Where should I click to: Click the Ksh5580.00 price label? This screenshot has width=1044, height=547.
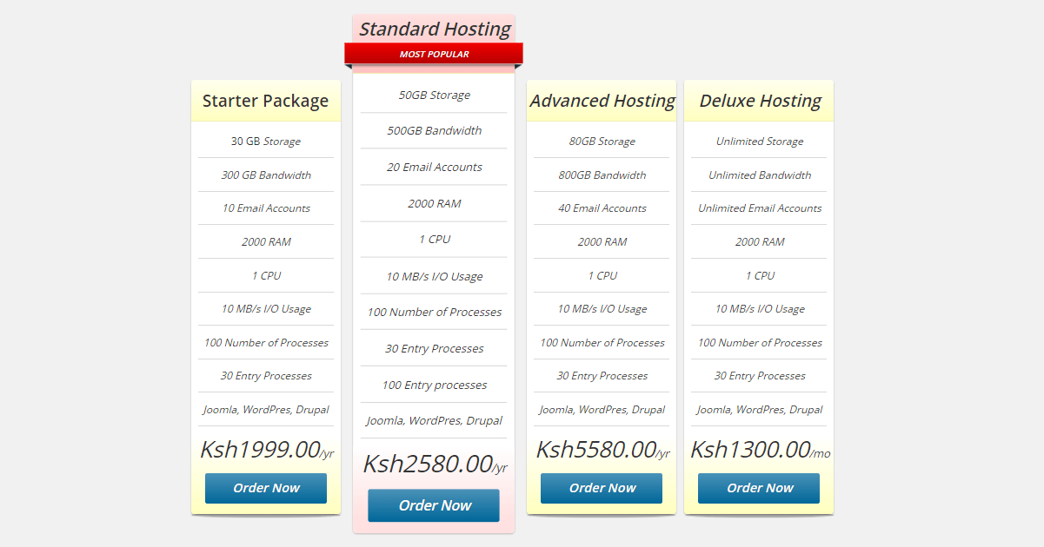602,450
